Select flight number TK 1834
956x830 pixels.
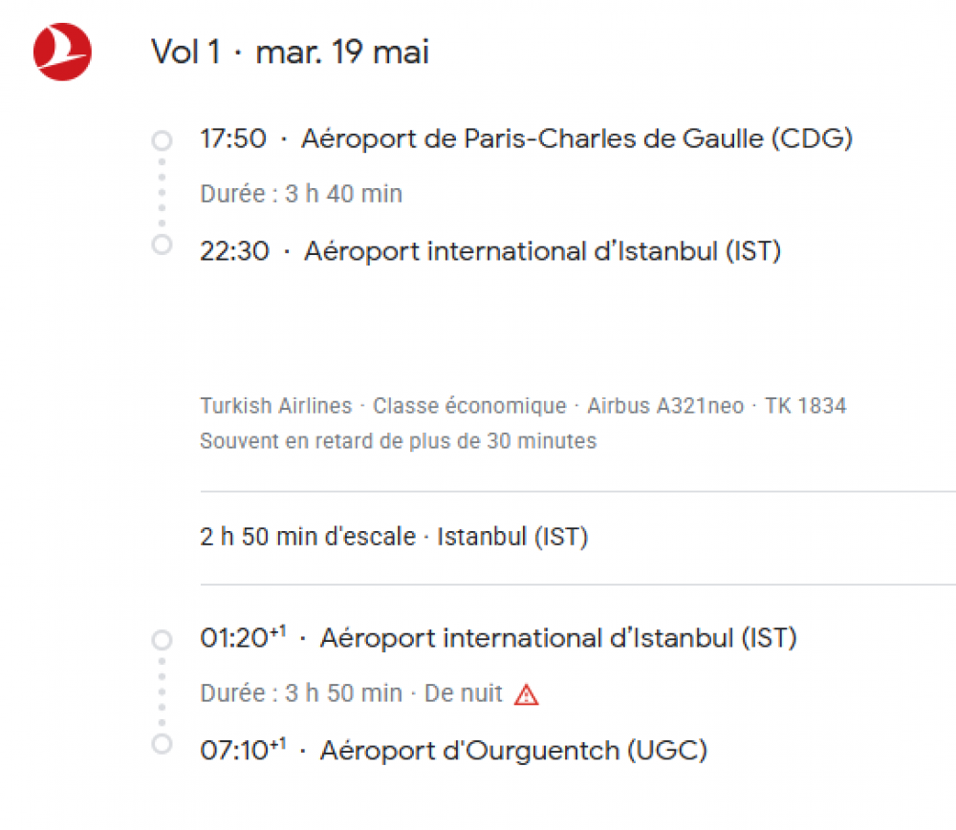click(805, 406)
